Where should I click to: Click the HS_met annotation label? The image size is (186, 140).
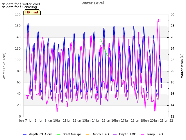point(32,12)
